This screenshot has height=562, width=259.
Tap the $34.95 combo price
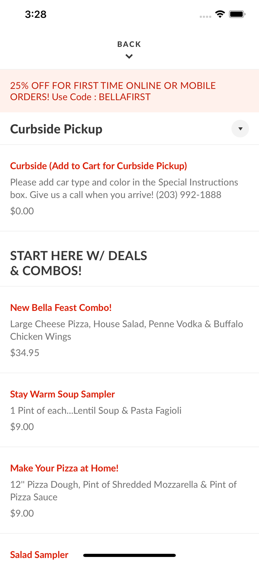point(25,353)
